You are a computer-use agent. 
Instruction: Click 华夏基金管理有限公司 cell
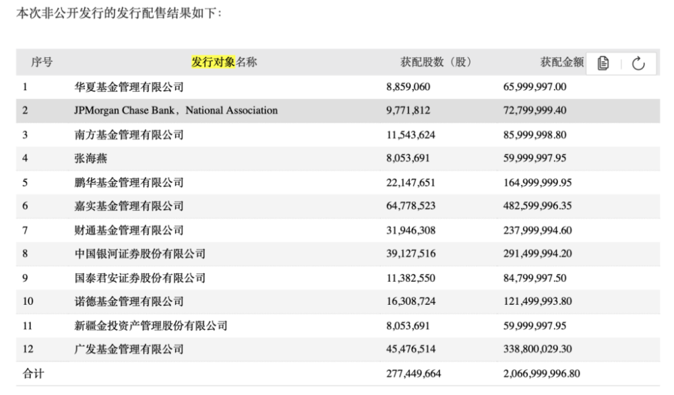[129, 87]
